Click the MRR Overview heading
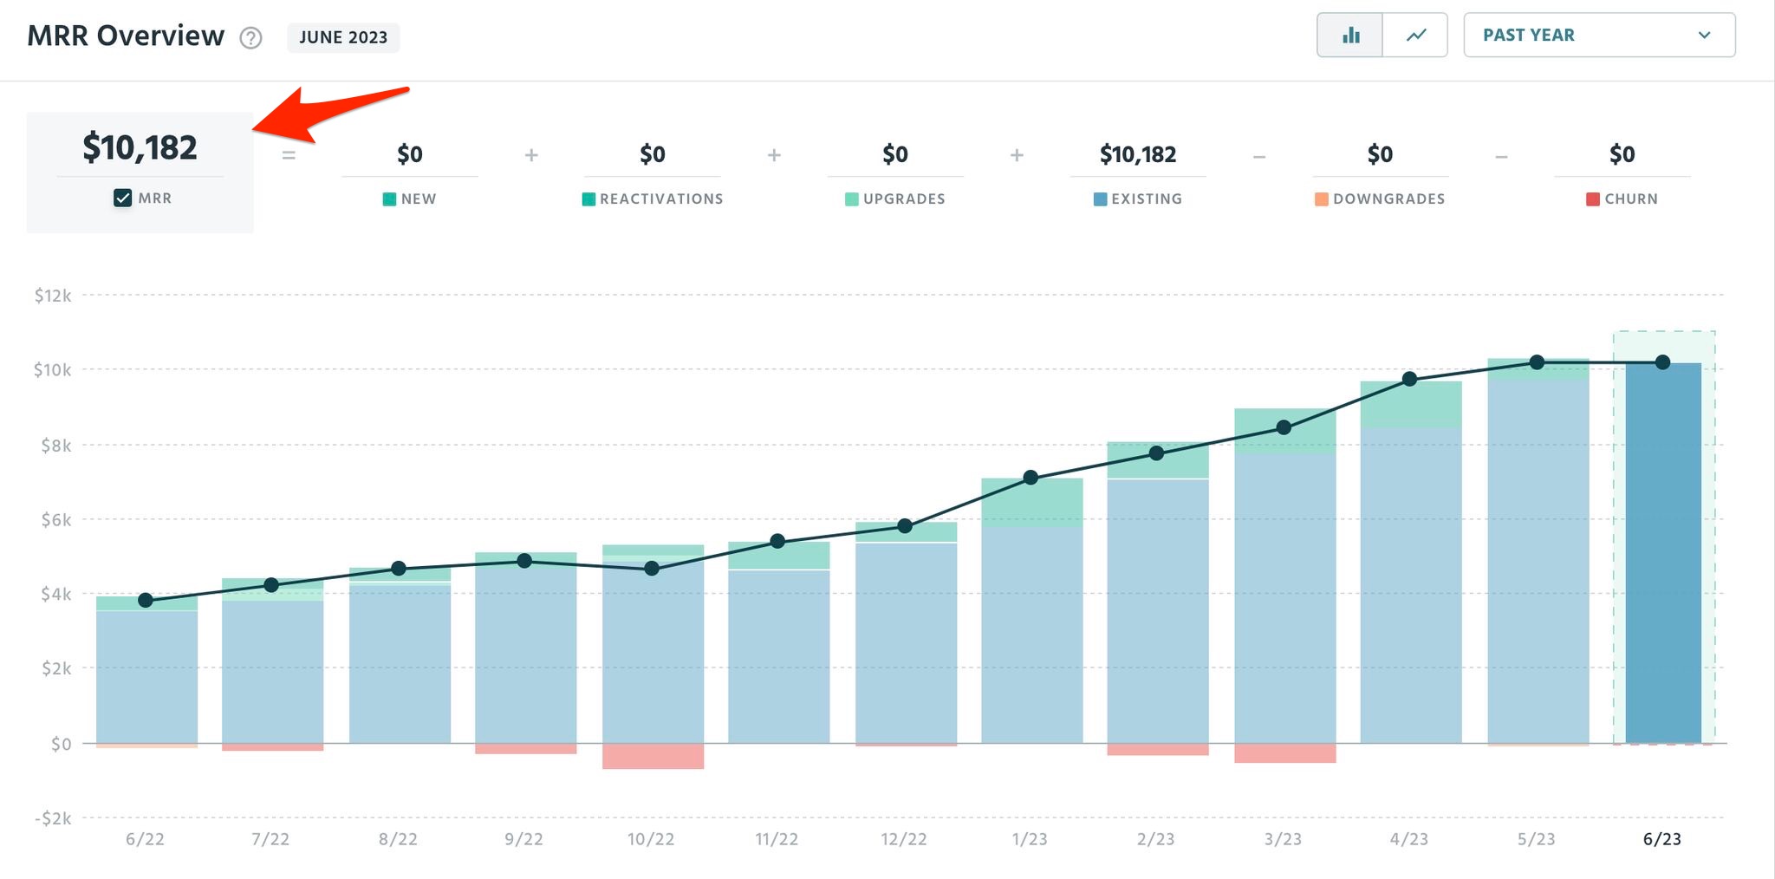 (126, 36)
